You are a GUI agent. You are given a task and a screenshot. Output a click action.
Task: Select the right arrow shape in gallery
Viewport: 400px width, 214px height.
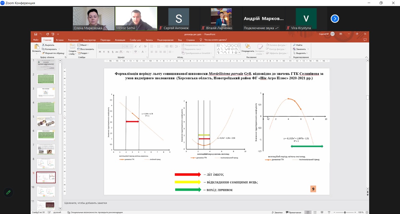[229, 49]
